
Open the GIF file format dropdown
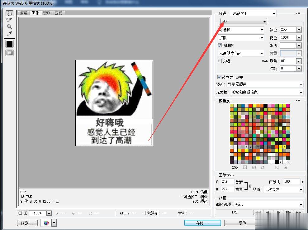pyautogui.click(x=244, y=21)
